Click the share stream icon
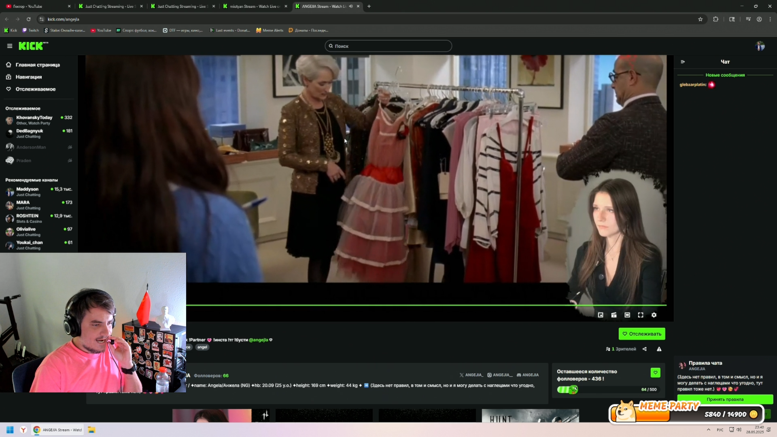The width and height of the screenshot is (777, 437). 645,349
